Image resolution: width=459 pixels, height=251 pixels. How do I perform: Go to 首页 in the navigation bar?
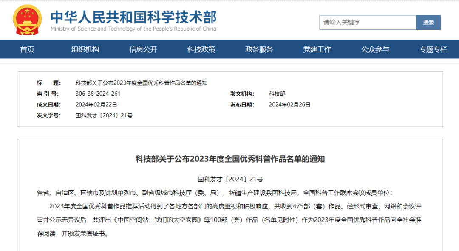pyautogui.click(x=27, y=49)
